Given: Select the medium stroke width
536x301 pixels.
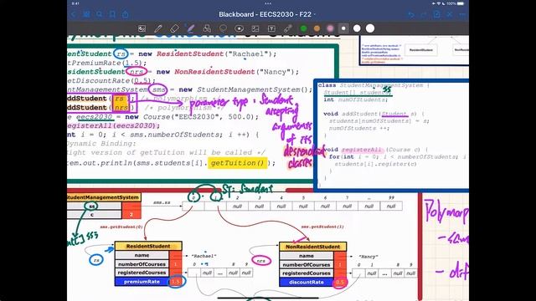Looking at the screenshot, I should coord(357,28).
